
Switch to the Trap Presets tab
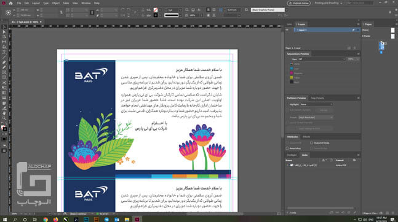317,98
